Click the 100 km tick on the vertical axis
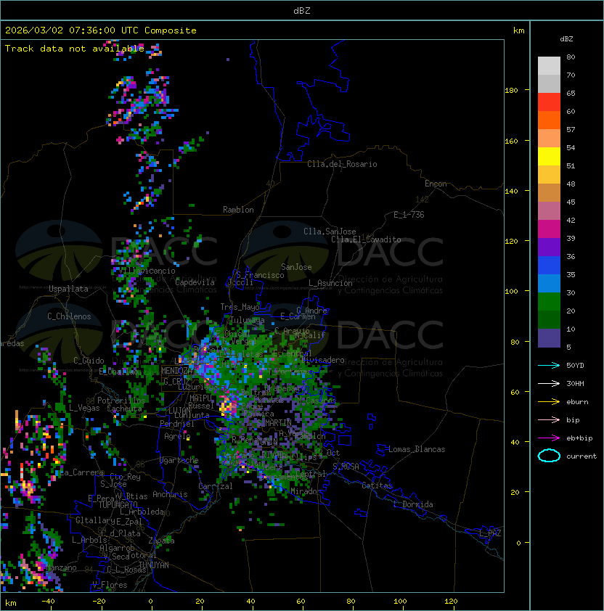Screen dimensions: 604x611 click(511, 292)
